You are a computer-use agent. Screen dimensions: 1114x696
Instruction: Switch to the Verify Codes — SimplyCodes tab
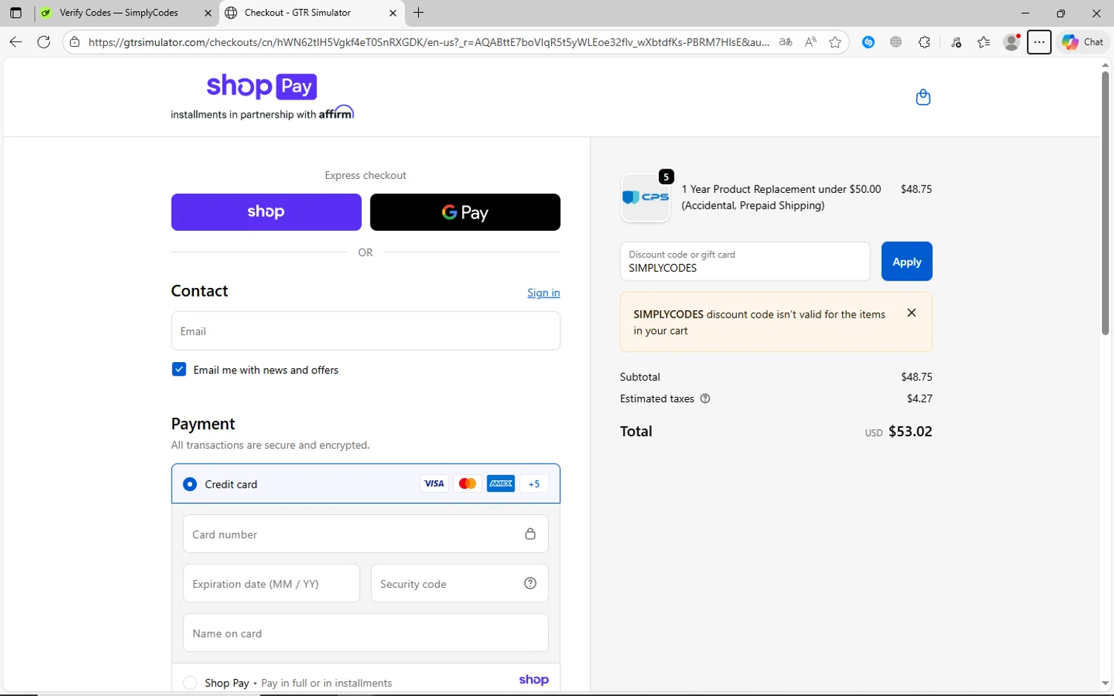coord(119,13)
